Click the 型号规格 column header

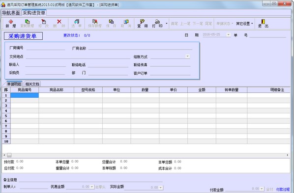click(x=88, y=90)
